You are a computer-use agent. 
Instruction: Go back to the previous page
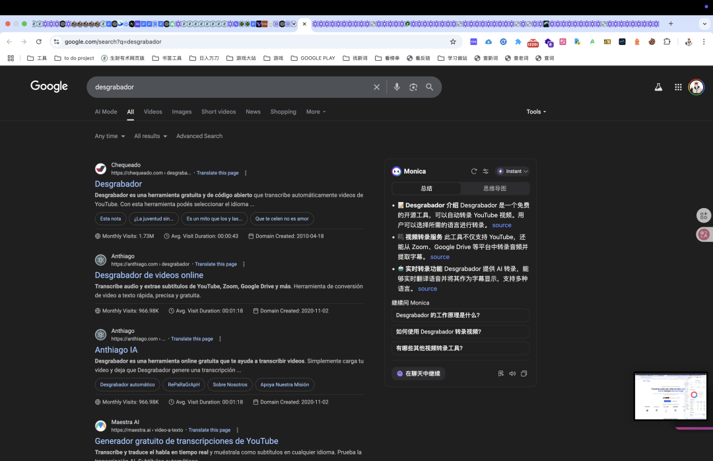tap(9, 42)
